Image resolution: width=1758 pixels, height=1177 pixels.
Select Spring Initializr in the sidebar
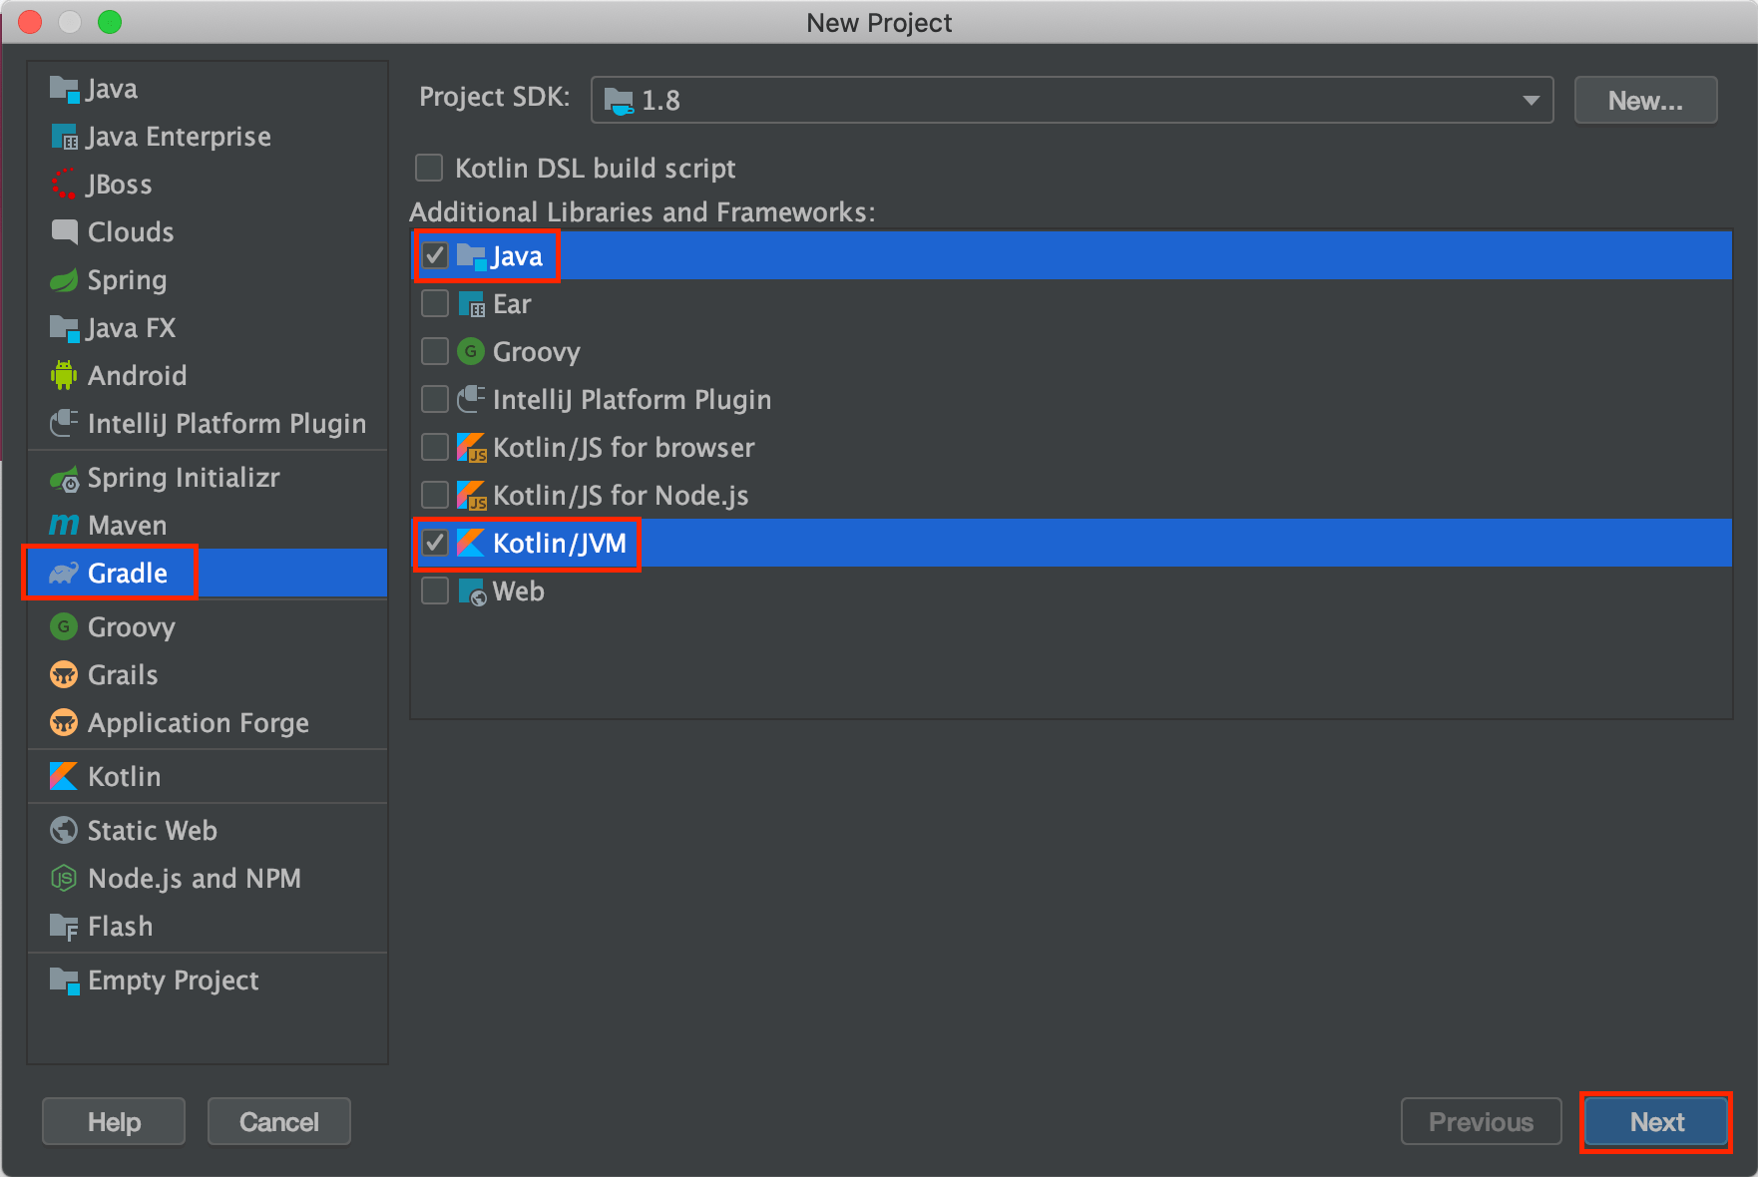tap(183, 478)
